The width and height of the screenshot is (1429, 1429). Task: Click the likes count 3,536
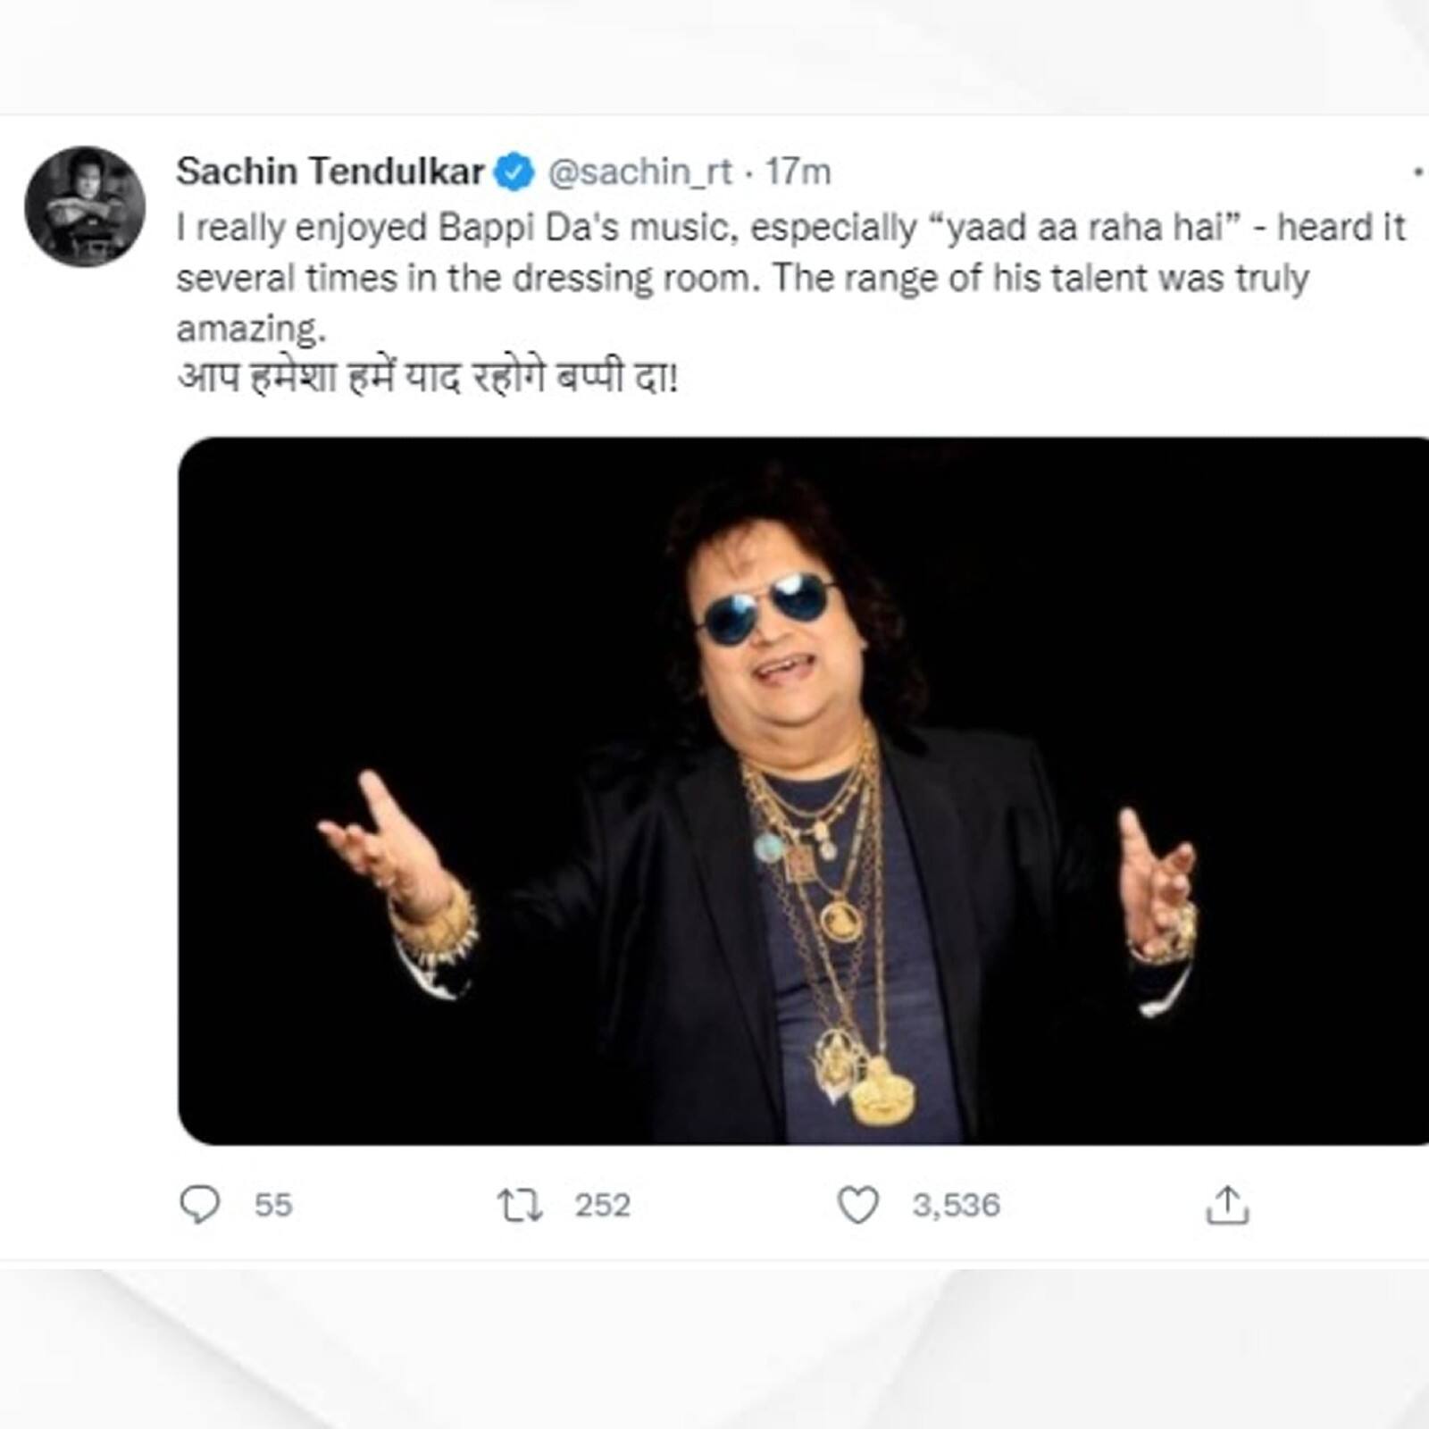(x=956, y=1205)
